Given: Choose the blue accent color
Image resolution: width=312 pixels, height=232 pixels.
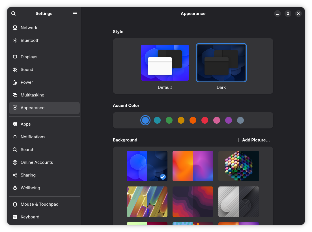Looking at the screenshot, I should point(145,120).
